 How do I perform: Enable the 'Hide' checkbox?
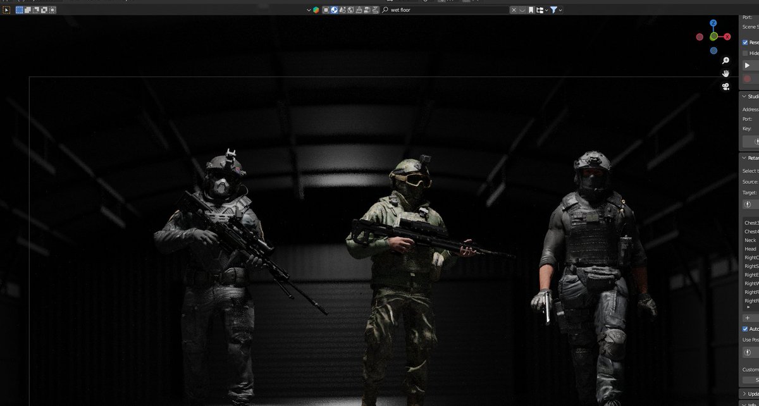pyautogui.click(x=745, y=53)
